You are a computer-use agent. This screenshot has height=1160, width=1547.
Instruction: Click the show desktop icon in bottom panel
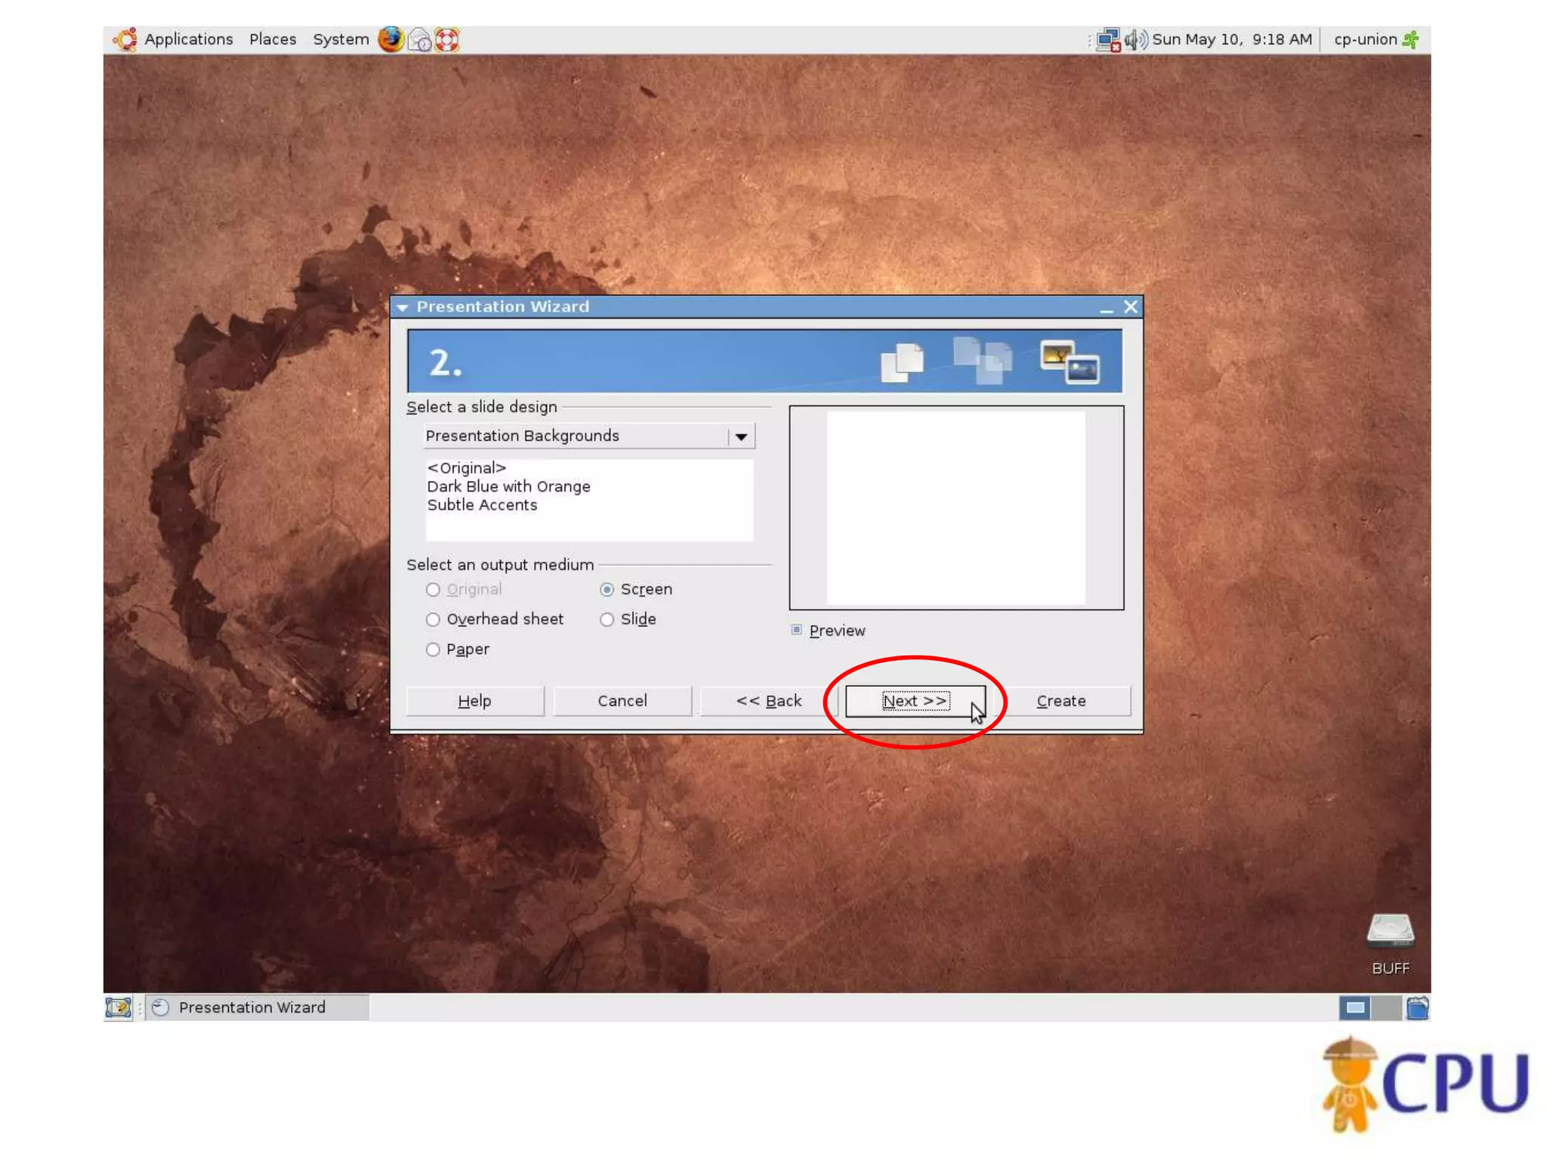coord(118,1007)
